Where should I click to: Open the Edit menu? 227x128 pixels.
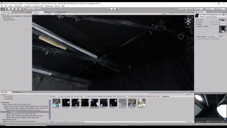click(x=6, y=6)
